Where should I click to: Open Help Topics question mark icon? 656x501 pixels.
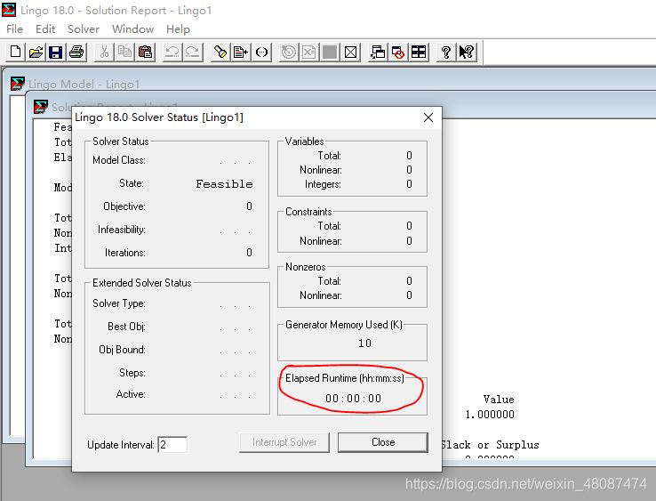pos(446,52)
